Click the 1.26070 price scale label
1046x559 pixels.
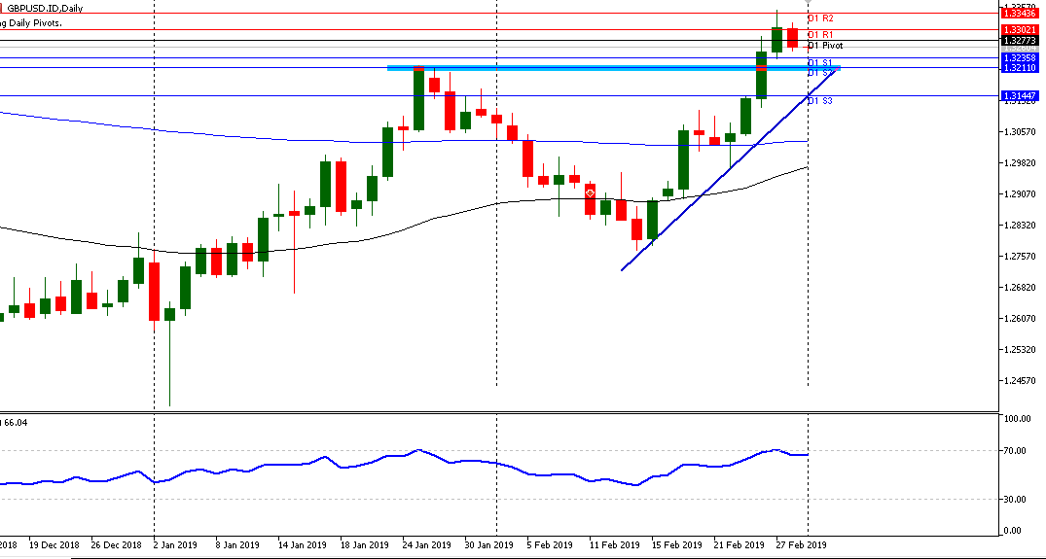1020,319
